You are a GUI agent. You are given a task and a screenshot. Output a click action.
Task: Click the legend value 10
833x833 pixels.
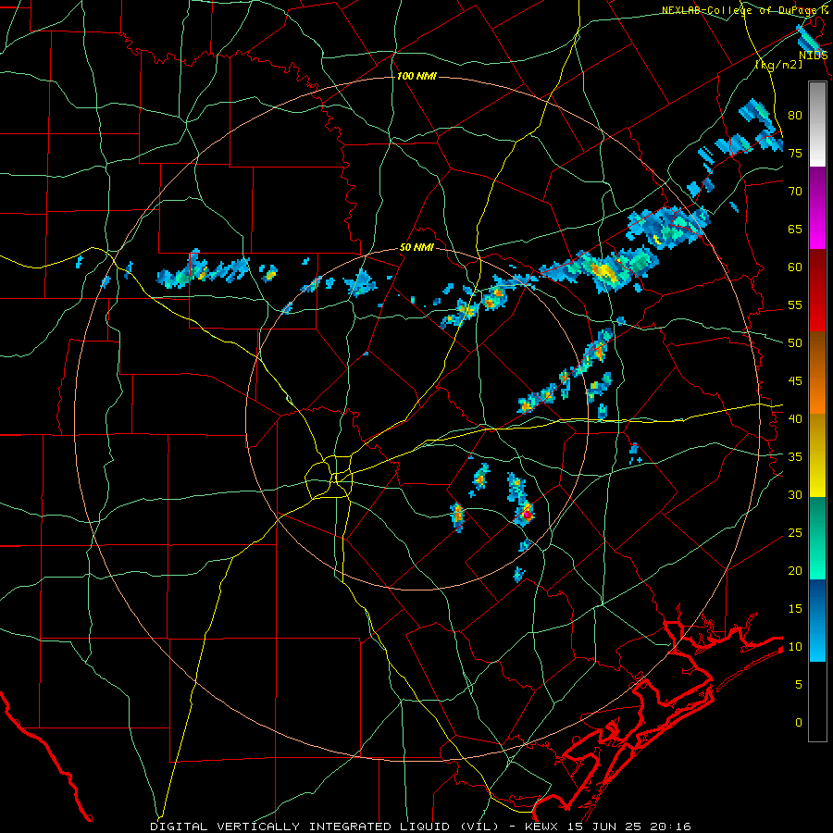coord(795,647)
